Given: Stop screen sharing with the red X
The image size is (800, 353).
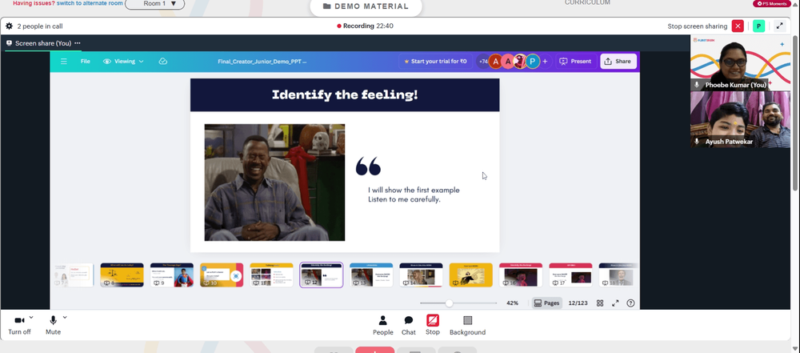Looking at the screenshot, I should [x=738, y=26].
